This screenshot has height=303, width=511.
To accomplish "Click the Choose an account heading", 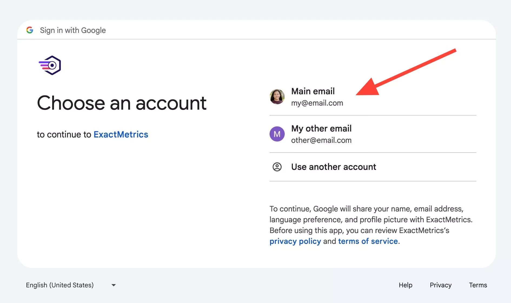I will [x=122, y=103].
